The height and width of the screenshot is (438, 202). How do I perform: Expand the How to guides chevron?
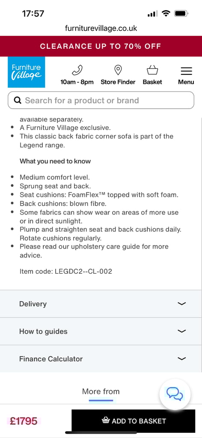point(181,331)
